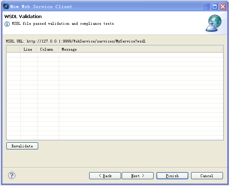
Task: Click the WSDL Validation heading
Action: 23,16
